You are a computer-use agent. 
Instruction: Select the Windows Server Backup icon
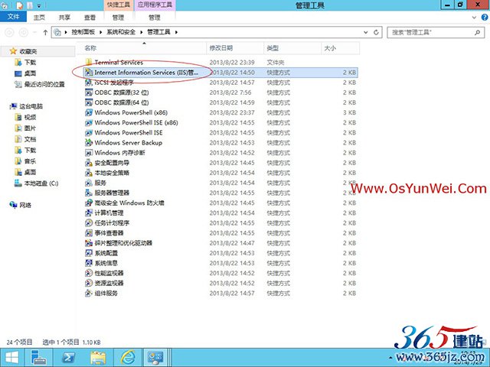[x=89, y=143]
